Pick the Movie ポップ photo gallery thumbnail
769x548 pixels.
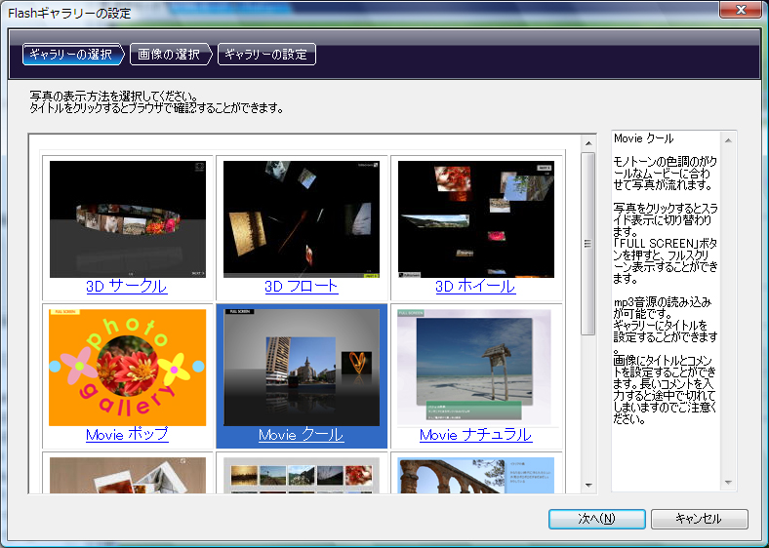128,368
